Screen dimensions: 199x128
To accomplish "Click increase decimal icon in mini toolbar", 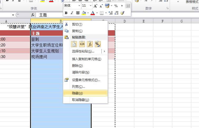I will (x=111, y=13).
